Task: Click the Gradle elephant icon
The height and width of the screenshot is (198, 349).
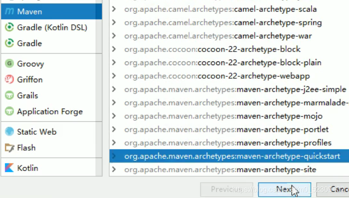Action: coord(10,43)
